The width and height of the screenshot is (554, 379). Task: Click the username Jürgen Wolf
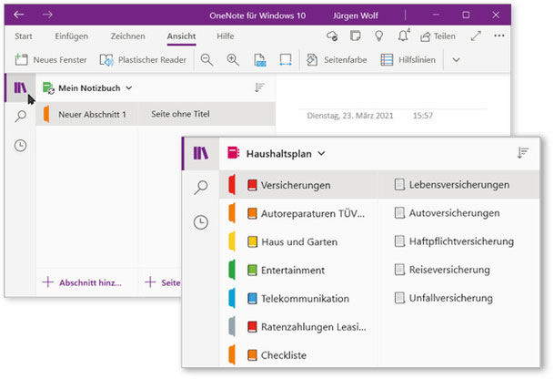[x=356, y=15]
